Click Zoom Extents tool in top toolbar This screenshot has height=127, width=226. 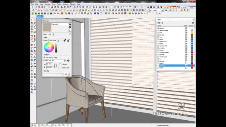coord(83,7)
